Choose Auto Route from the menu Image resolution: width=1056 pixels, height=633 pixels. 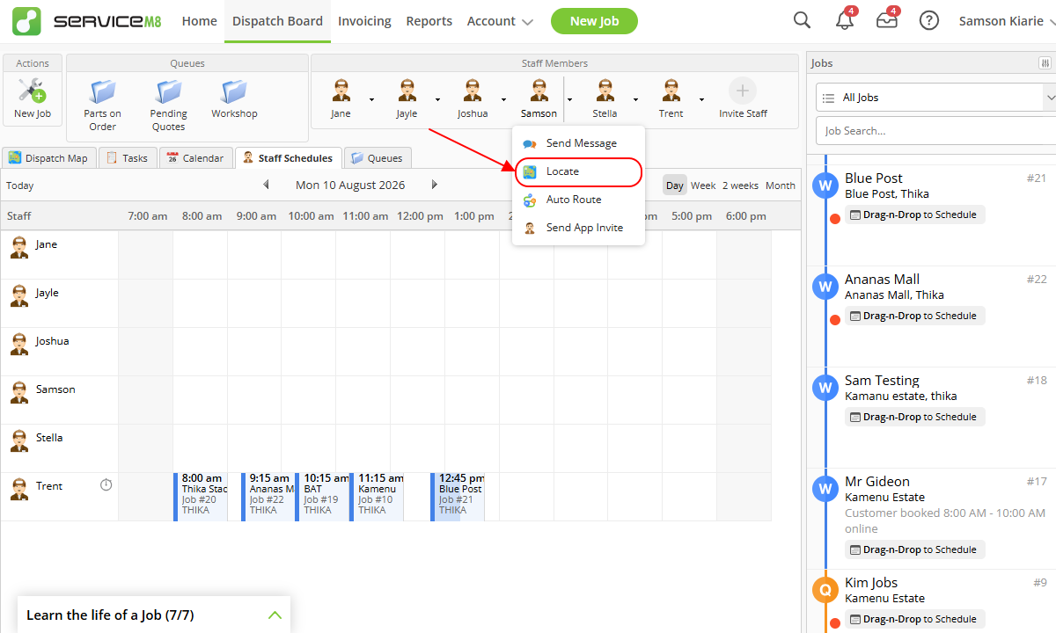point(579,200)
